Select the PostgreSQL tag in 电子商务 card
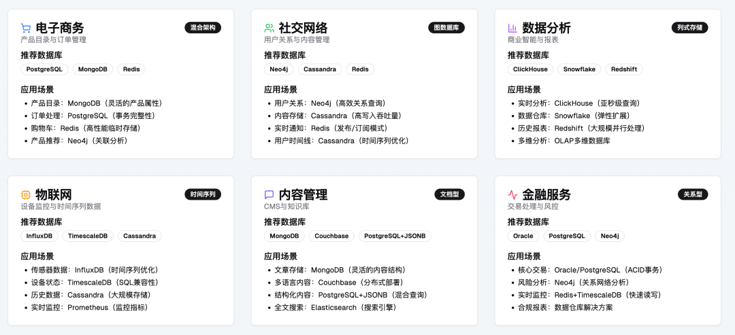735x335 pixels. tap(44, 69)
